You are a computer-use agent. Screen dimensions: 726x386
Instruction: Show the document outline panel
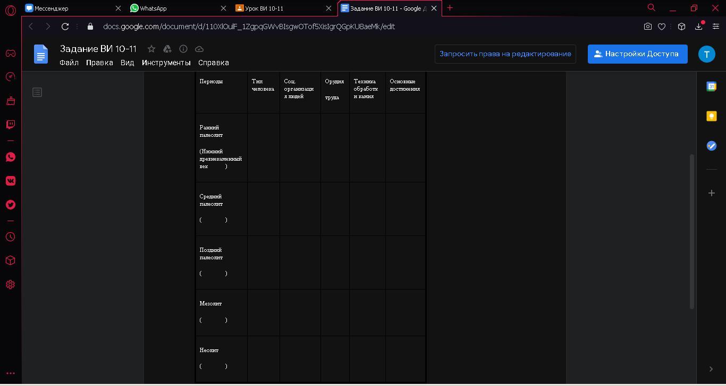pyautogui.click(x=37, y=92)
